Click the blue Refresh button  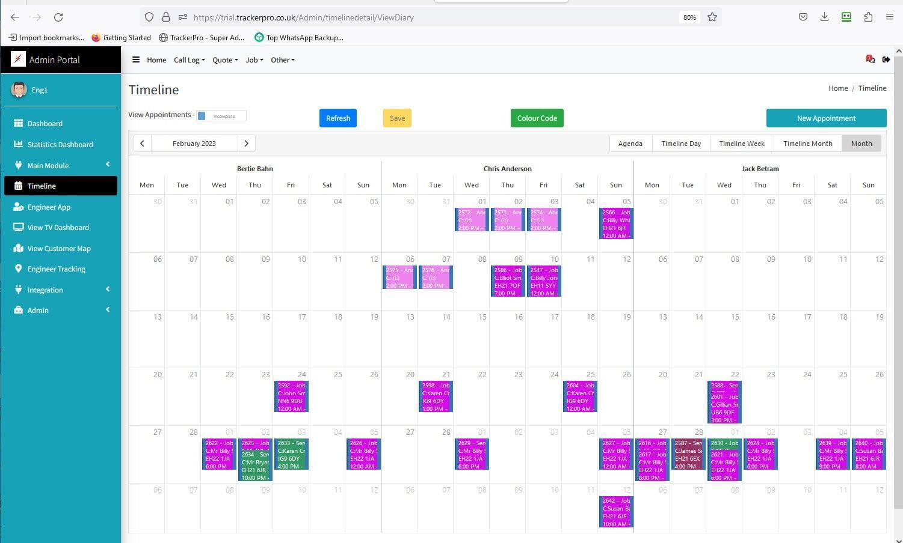pos(337,118)
